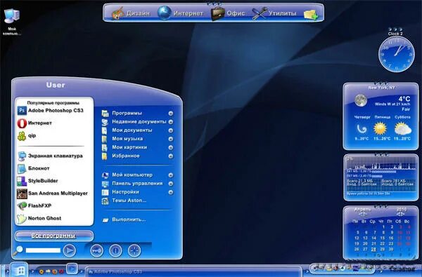Viewport: 422px width, 277px height.
Task: Open the Интернет toolbar menu
Action: click(x=181, y=13)
